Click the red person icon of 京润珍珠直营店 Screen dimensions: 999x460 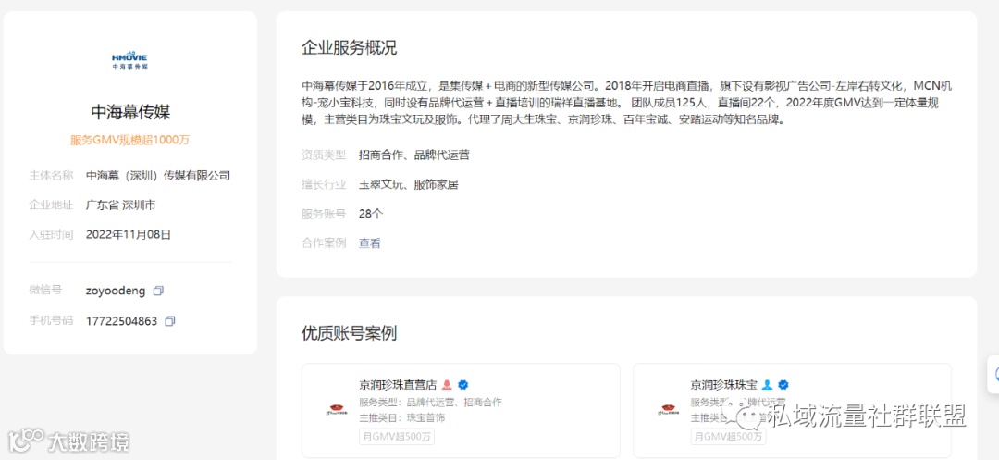pos(448,384)
